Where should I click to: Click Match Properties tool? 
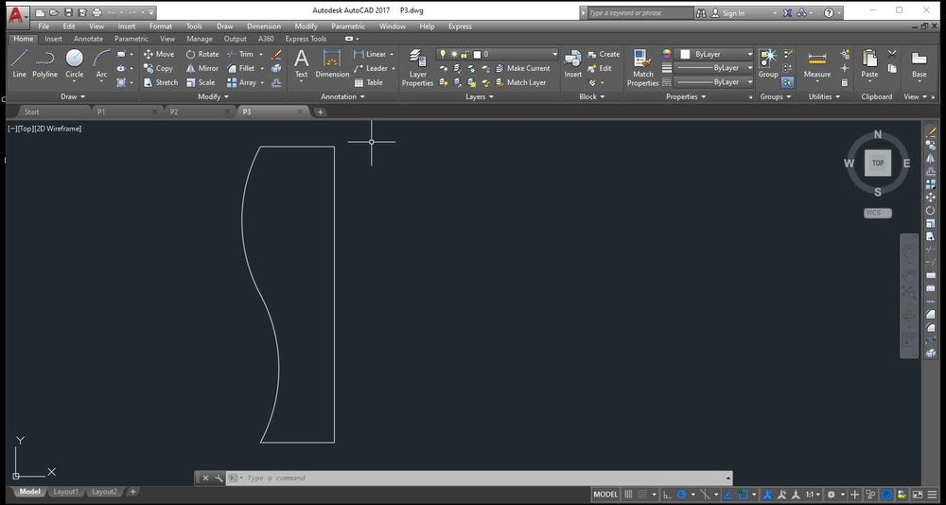(x=642, y=67)
